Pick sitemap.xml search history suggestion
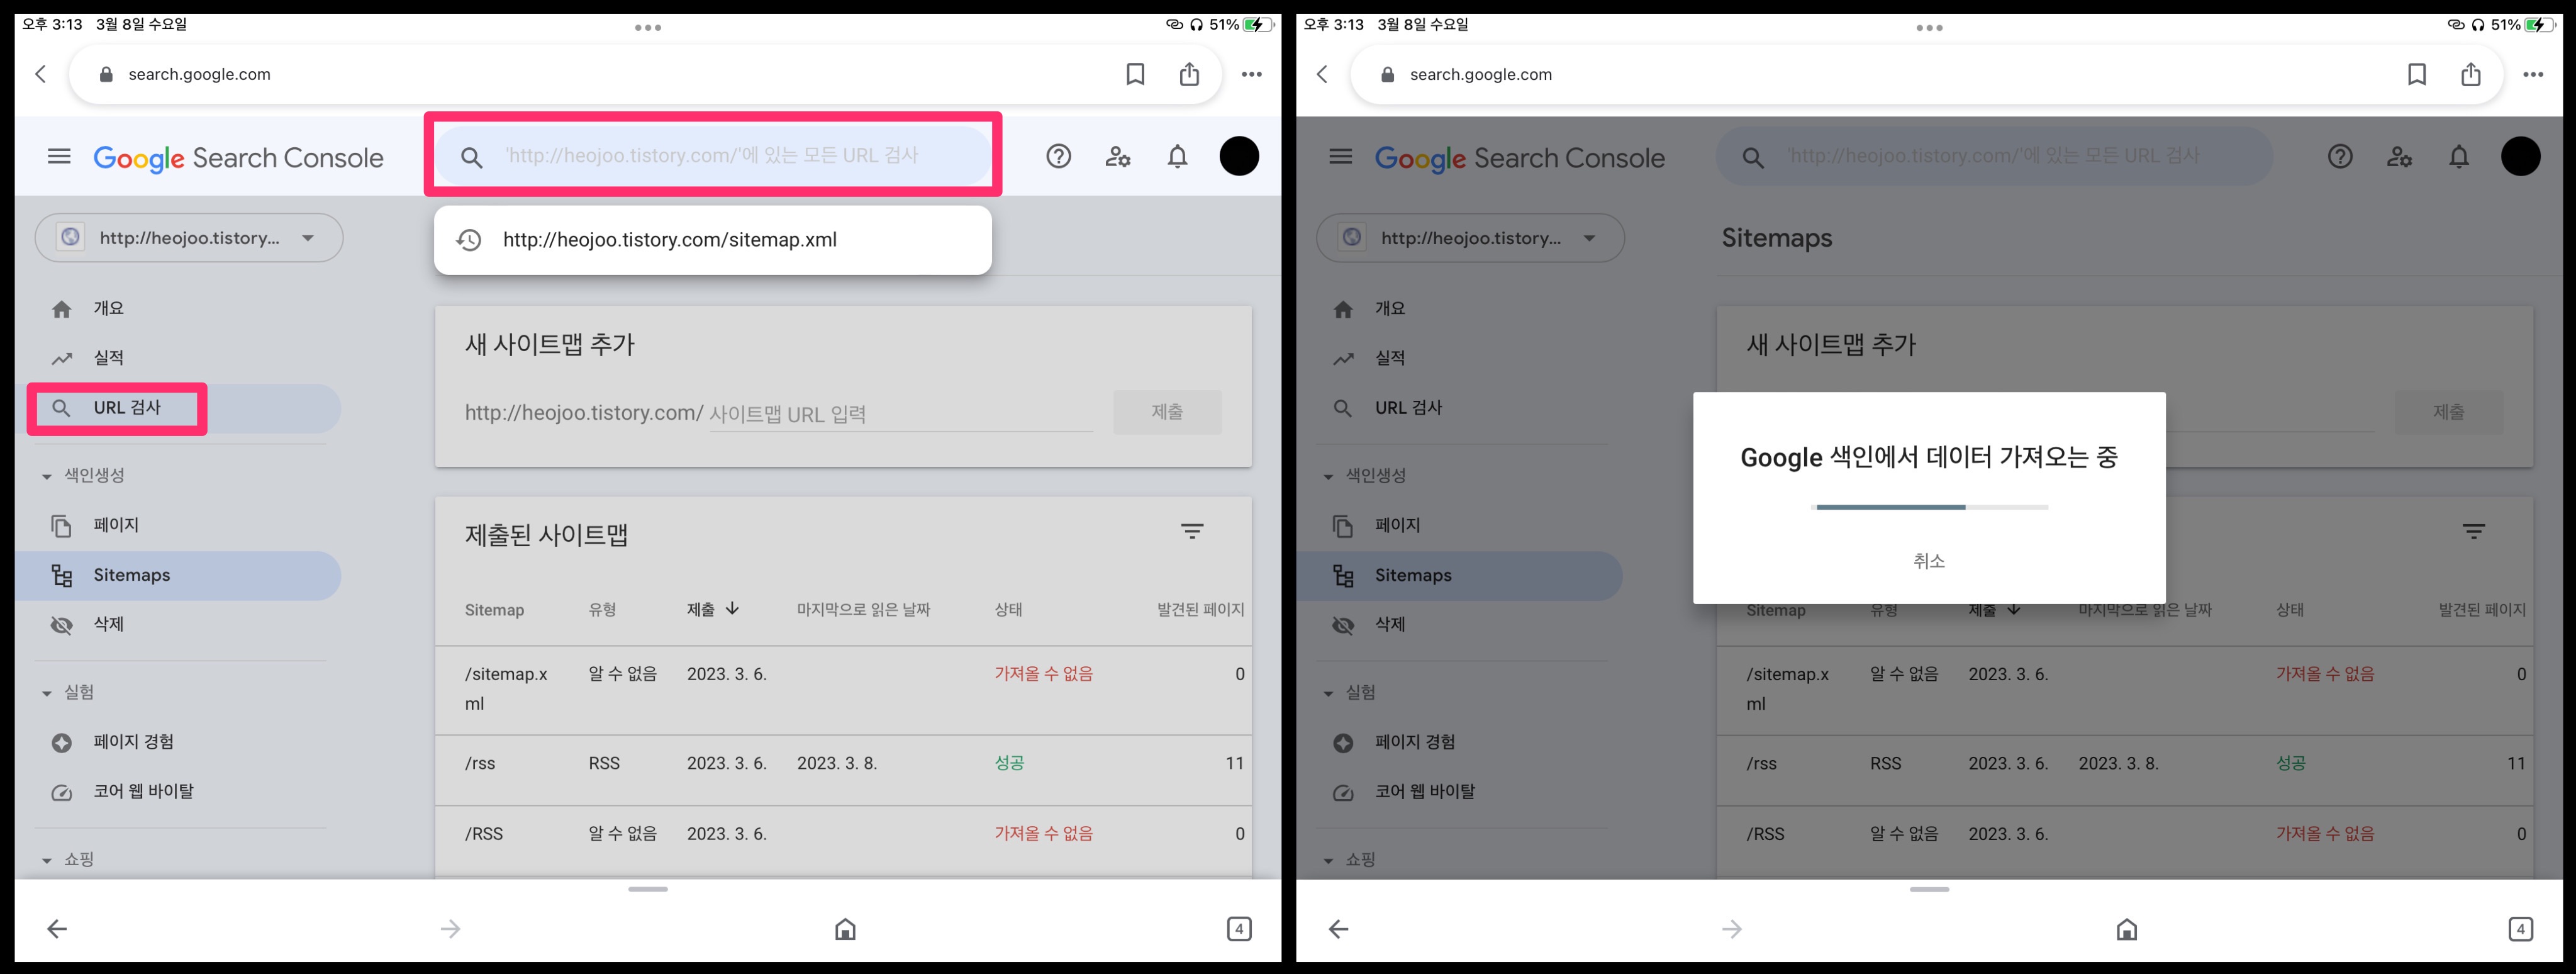The height and width of the screenshot is (974, 2576). coord(713,240)
